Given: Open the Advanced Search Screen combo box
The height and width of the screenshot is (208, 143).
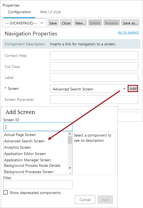Looking at the screenshot, I should tap(89, 88).
